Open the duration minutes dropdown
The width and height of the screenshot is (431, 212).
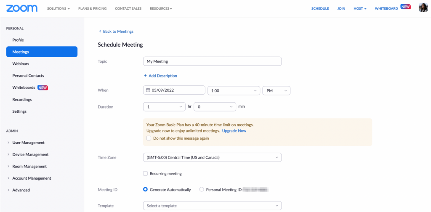pos(215,106)
